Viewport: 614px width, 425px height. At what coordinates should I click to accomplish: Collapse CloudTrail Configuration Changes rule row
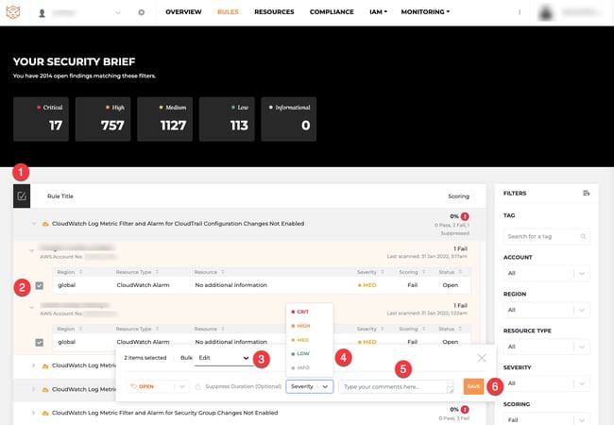coord(34,224)
